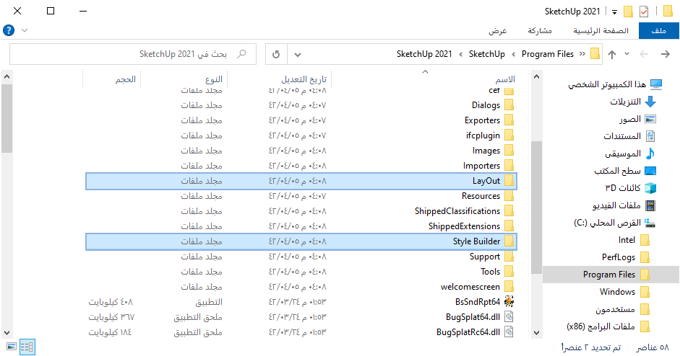The image size is (680, 356).
Task: Sort by Name (الاسم) column header
Action: pos(506,79)
